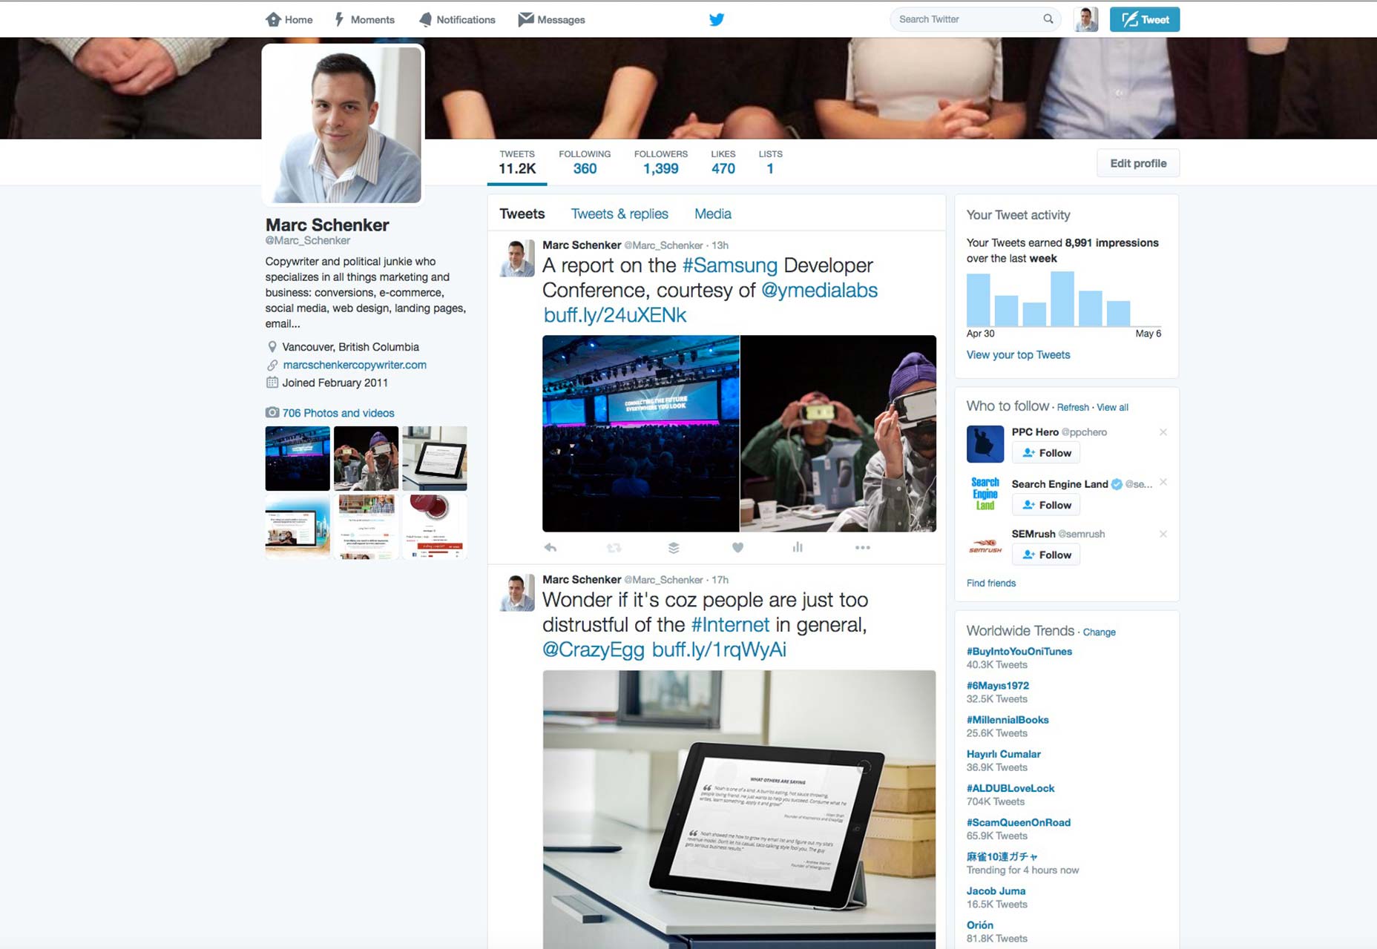Open View your top Tweets link
1377x949 pixels.
(x=1018, y=355)
